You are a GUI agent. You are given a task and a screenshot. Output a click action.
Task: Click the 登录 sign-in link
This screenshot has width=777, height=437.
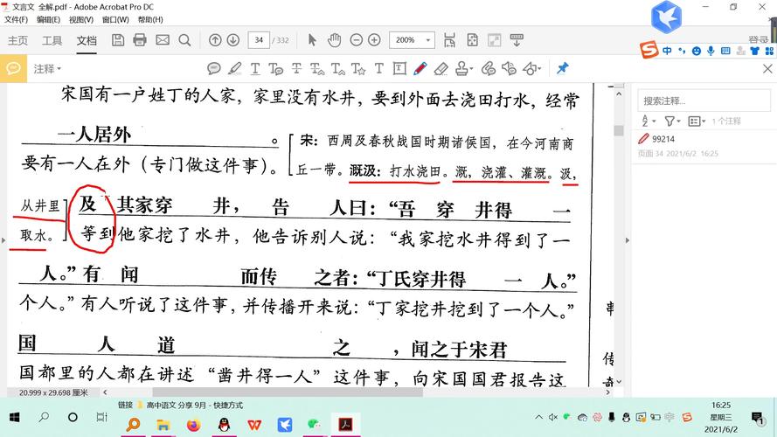(x=758, y=39)
